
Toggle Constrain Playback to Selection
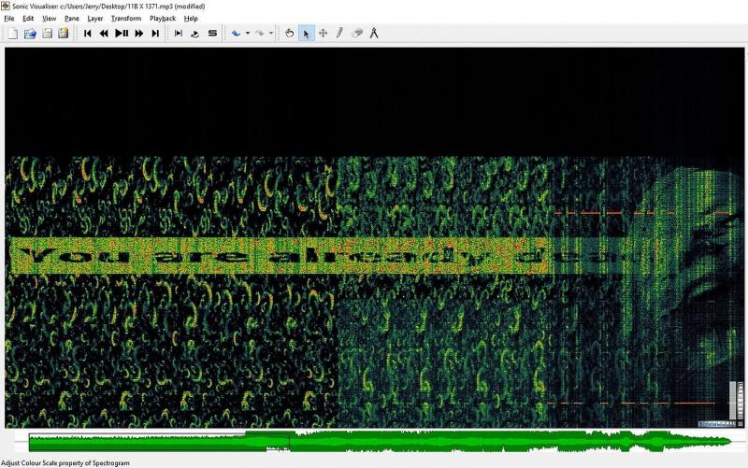[x=179, y=34]
